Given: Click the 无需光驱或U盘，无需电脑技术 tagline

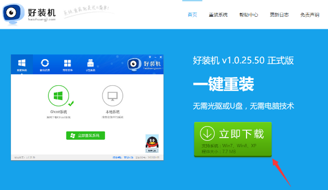Looking at the screenshot, I should [x=243, y=106].
